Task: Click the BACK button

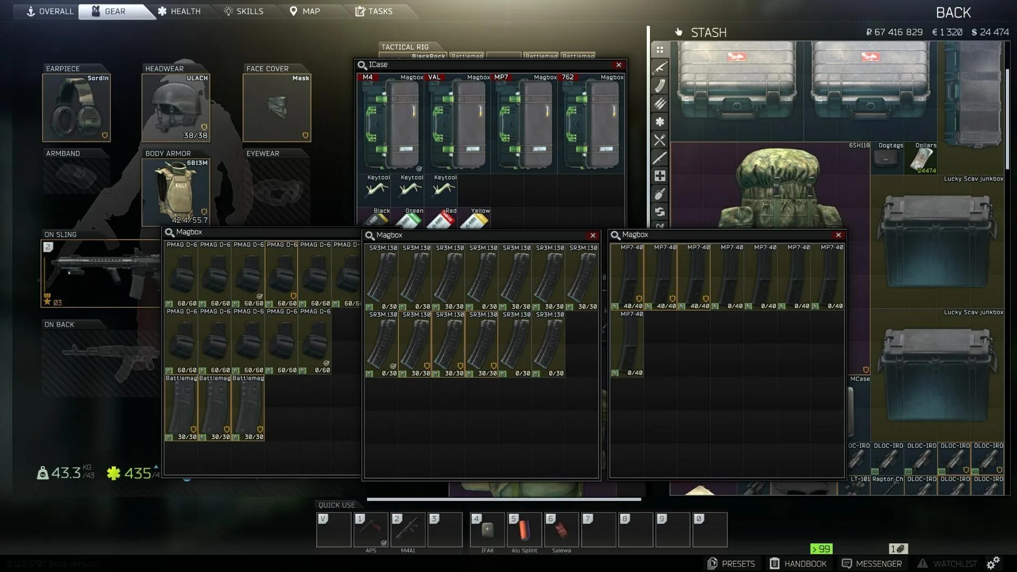Action: (x=953, y=13)
